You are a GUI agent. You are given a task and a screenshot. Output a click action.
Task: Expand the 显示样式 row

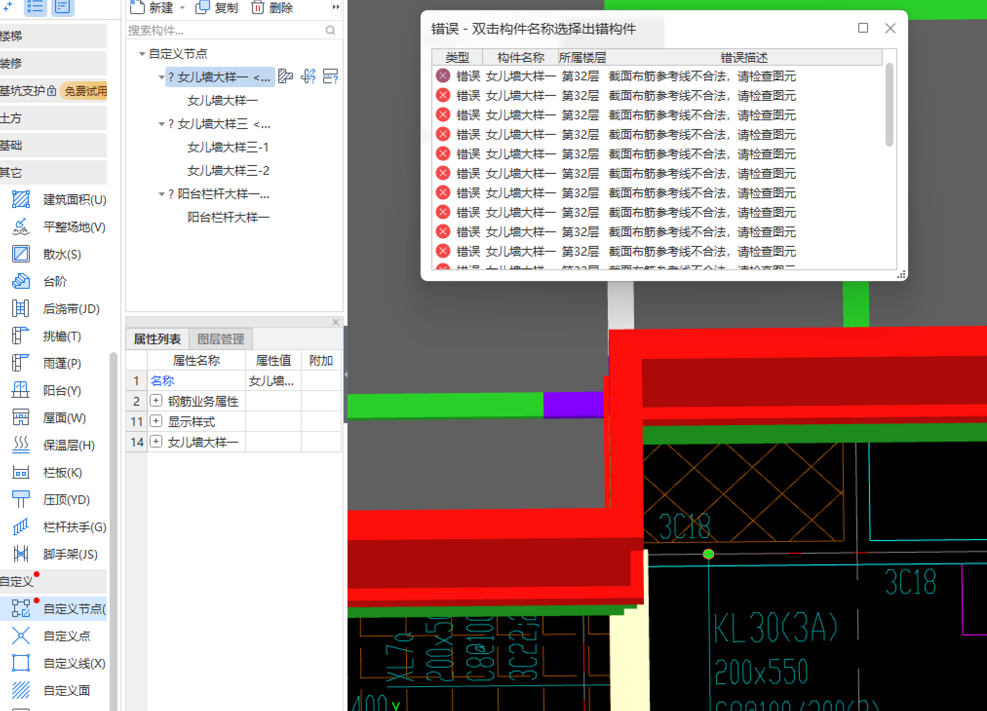pos(156,421)
